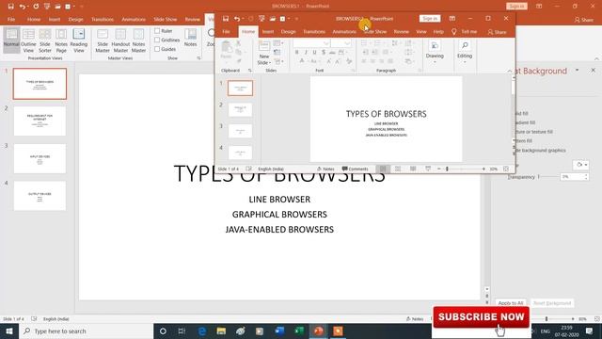This screenshot has width=602, height=339.
Task: Click the Windows Start button
Action: (9, 331)
